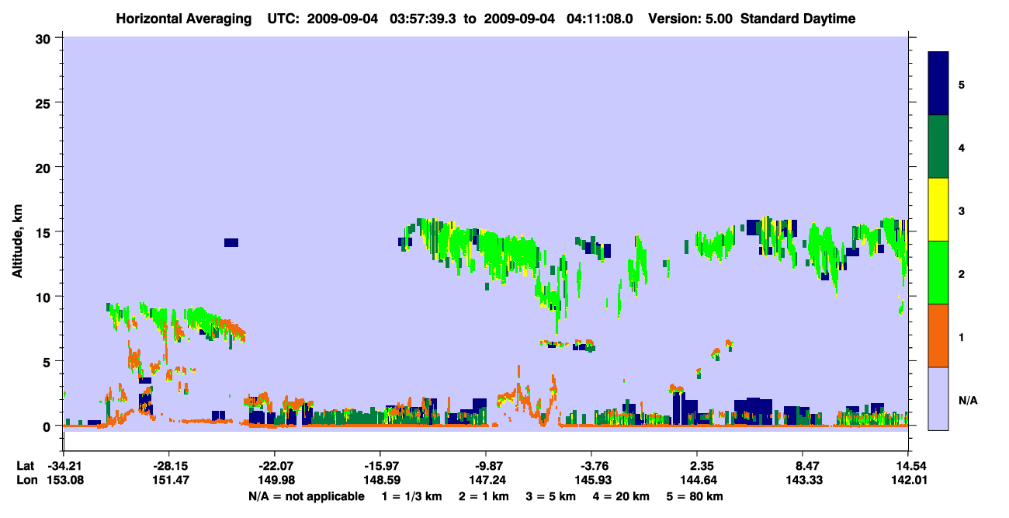Viewport: 1009px width, 518px height.
Task: Click the dark blue level 5 legend swatch
Action: [938, 83]
